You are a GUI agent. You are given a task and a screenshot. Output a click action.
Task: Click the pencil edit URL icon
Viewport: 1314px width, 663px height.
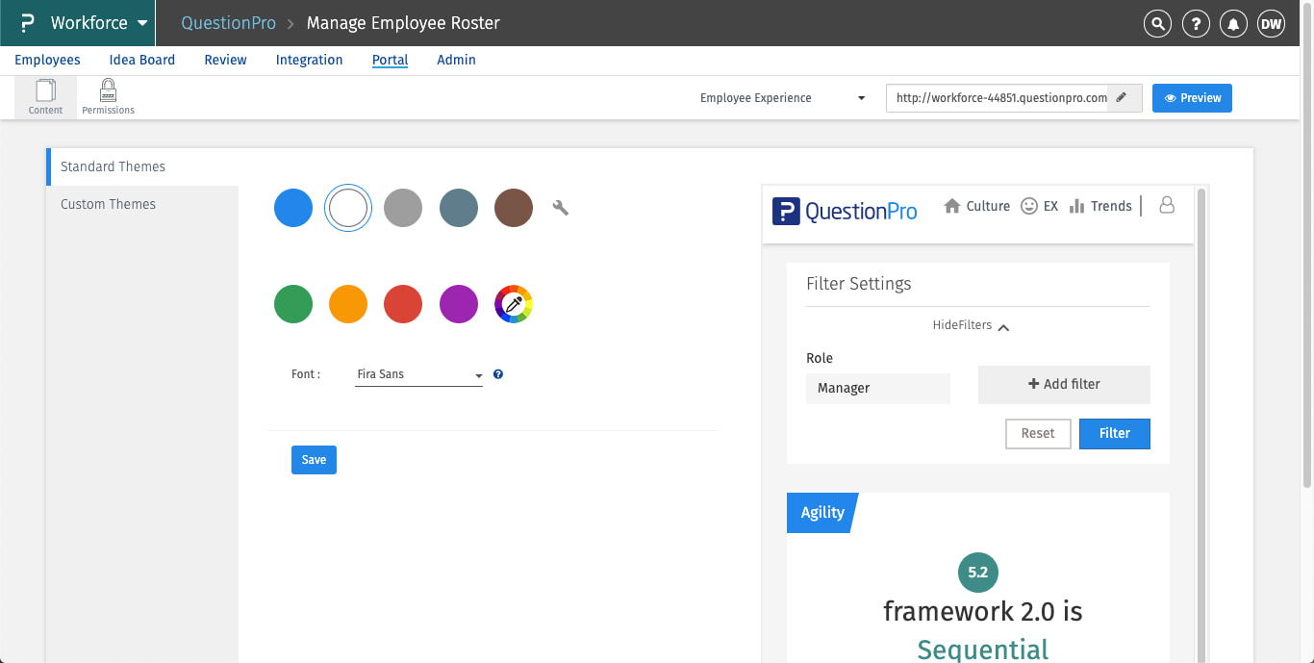(1122, 98)
